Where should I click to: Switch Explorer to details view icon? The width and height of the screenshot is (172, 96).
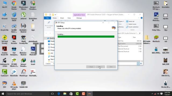tap(138, 63)
